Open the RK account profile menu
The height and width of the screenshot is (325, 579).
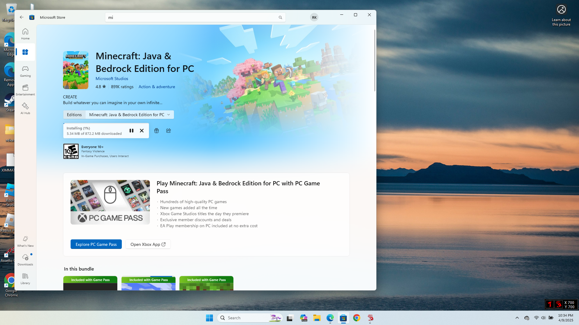tap(314, 17)
